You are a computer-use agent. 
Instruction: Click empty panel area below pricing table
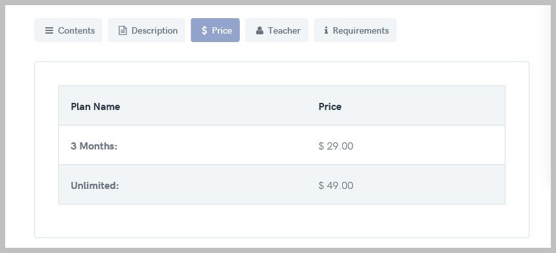click(282, 221)
